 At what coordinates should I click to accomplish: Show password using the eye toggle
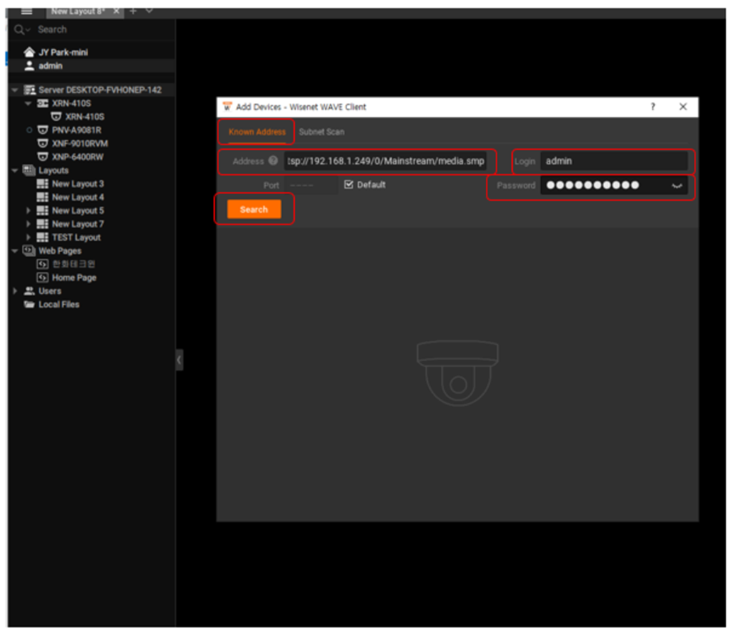(x=677, y=186)
